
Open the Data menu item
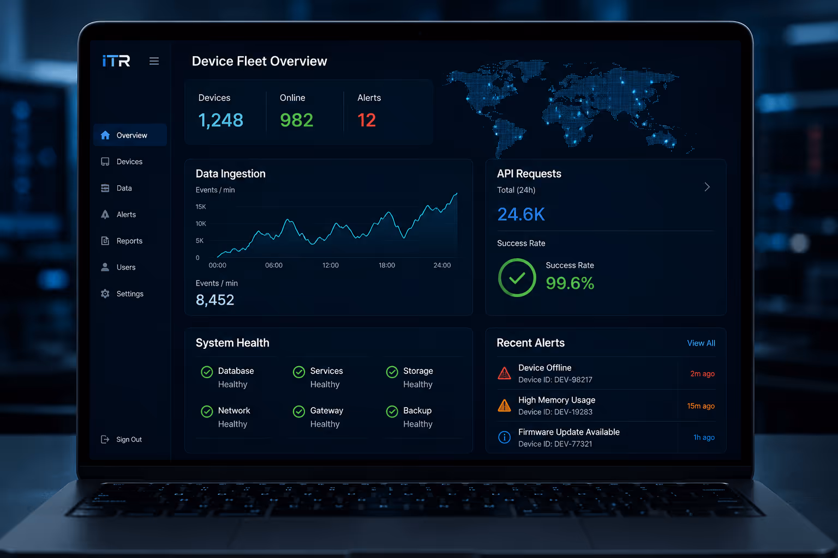pos(130,188)
